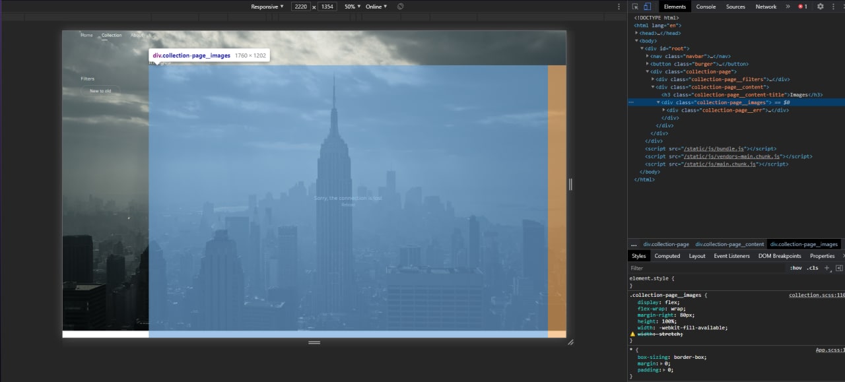Switch to the Network tab

click(766, 7)
